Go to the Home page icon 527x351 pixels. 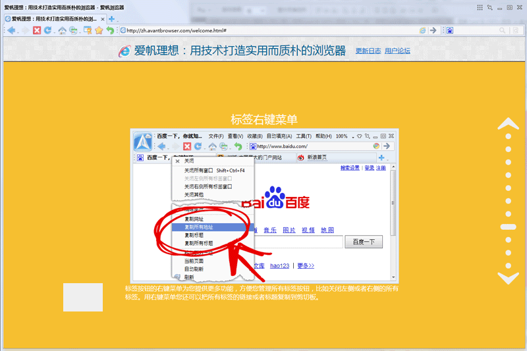click(62, 30)
